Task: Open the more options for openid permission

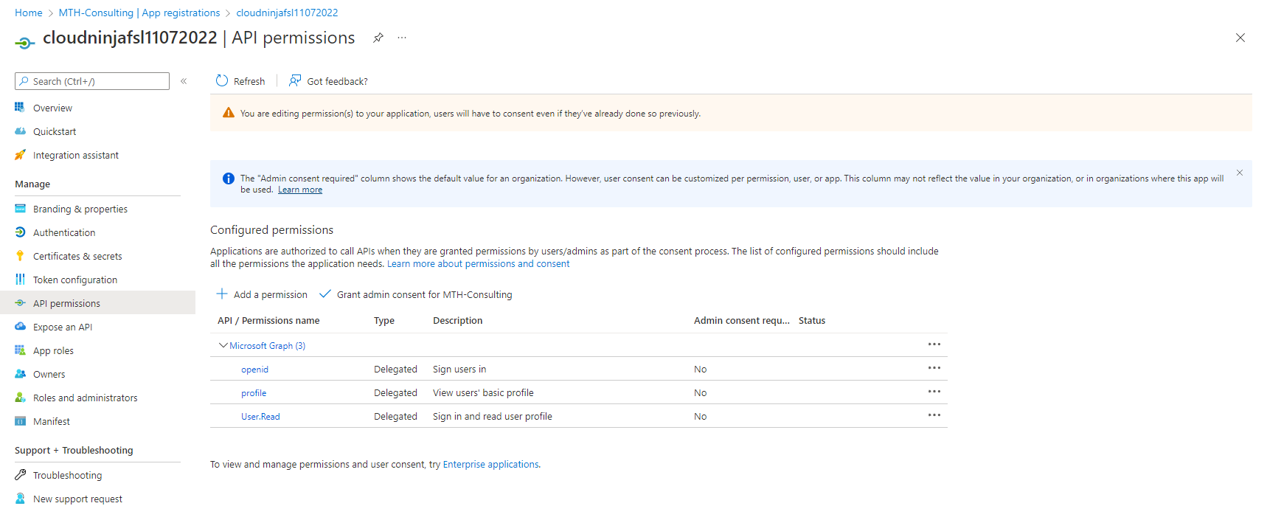Action: point(934,368)
